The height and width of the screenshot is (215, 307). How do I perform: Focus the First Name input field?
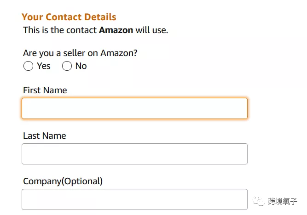coord(134,108)
